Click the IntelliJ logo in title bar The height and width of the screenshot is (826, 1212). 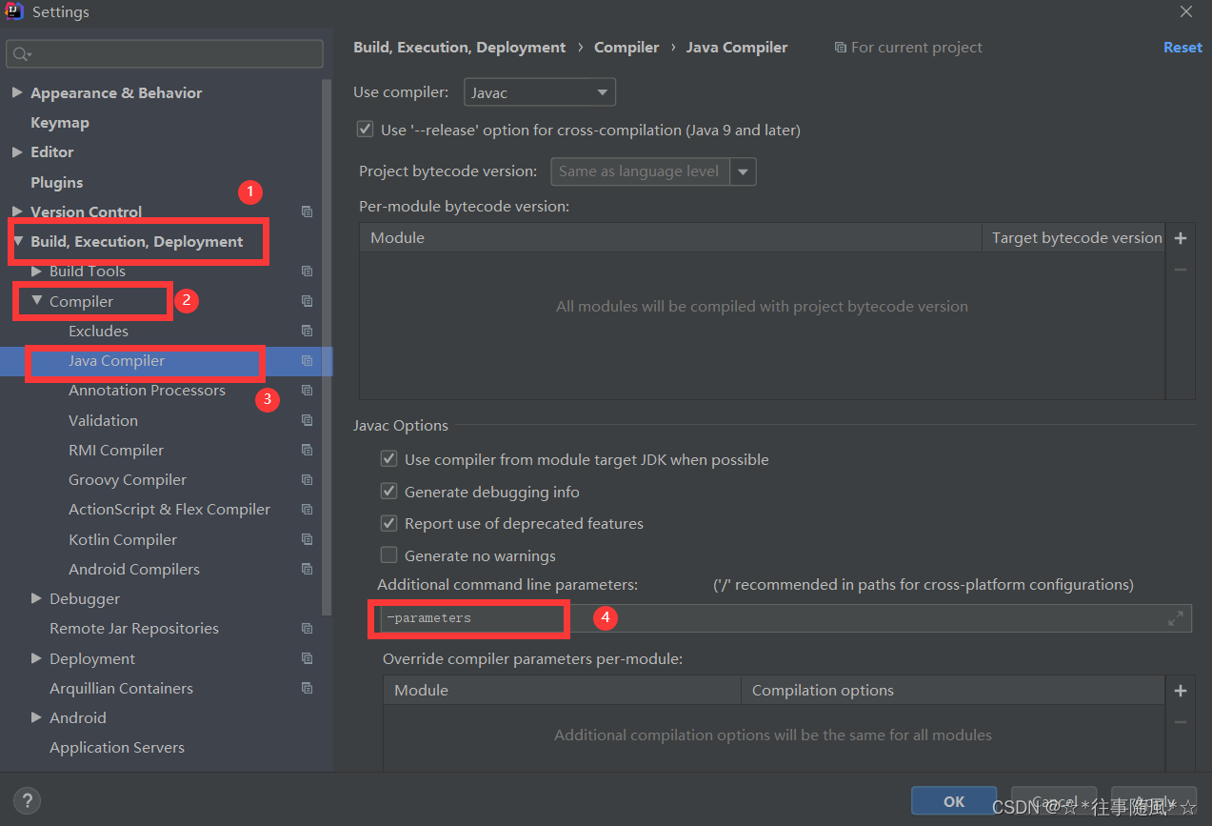(15, 12)
